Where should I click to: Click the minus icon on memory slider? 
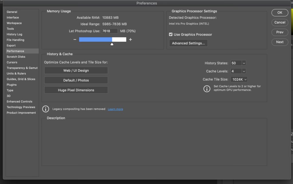(75, 40)
